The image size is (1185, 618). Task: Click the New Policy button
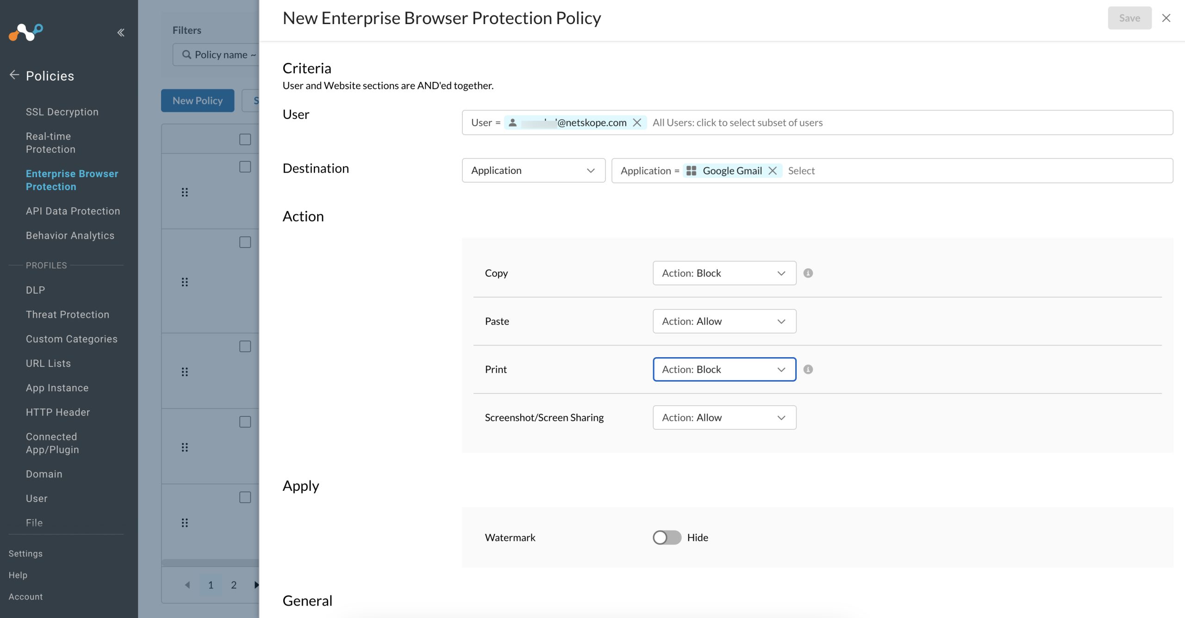coord(198,100)
